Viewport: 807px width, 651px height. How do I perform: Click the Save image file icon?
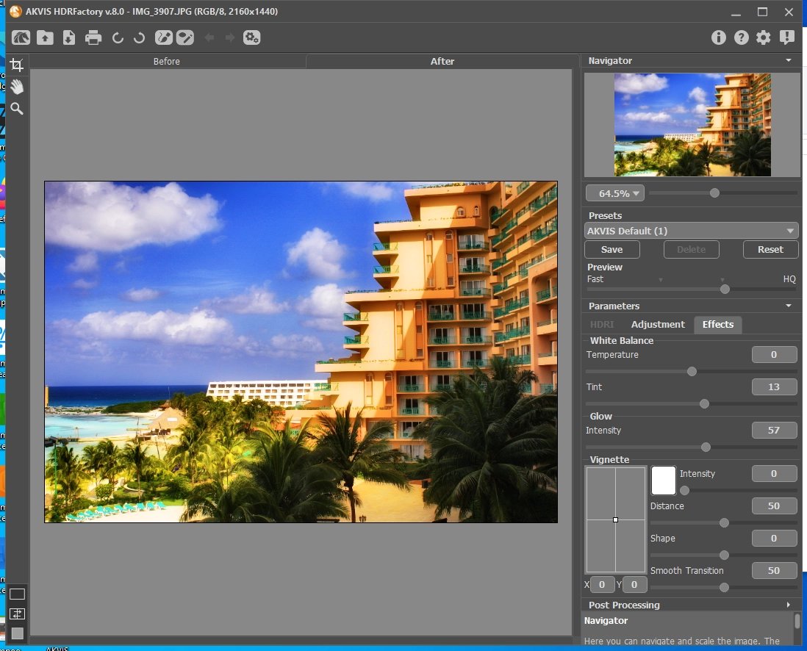[x=69, y=37]
